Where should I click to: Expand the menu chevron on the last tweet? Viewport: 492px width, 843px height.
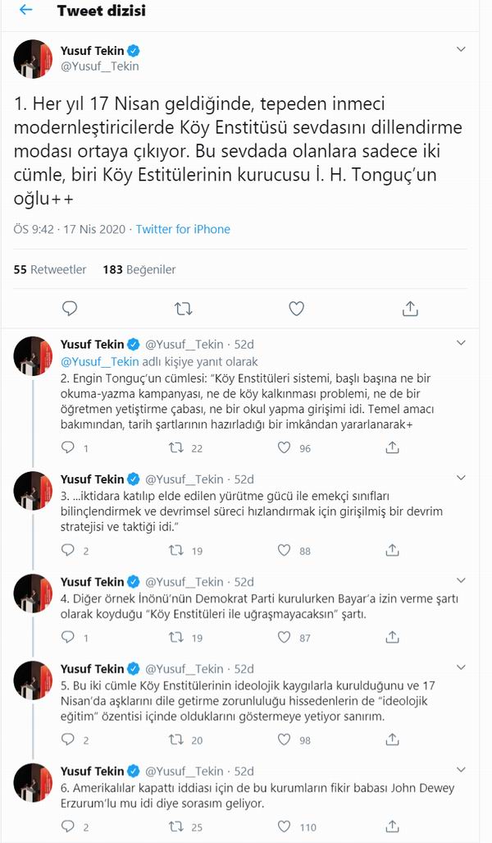tap(461, 771)
